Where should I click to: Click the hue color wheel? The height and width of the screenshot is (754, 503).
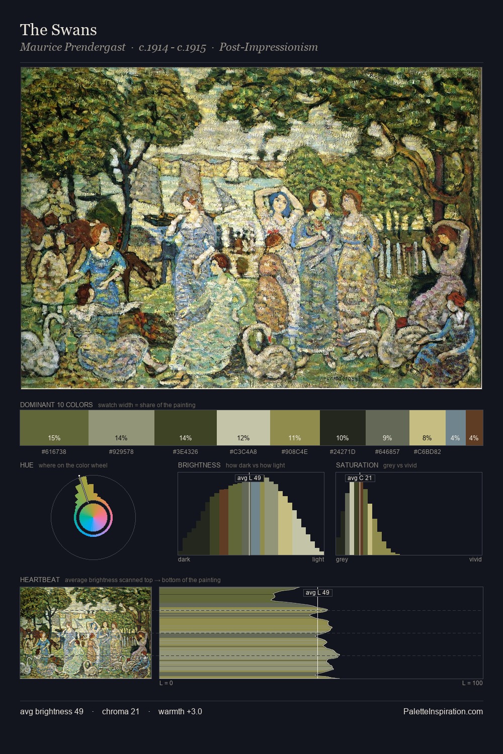pos(93,517)
